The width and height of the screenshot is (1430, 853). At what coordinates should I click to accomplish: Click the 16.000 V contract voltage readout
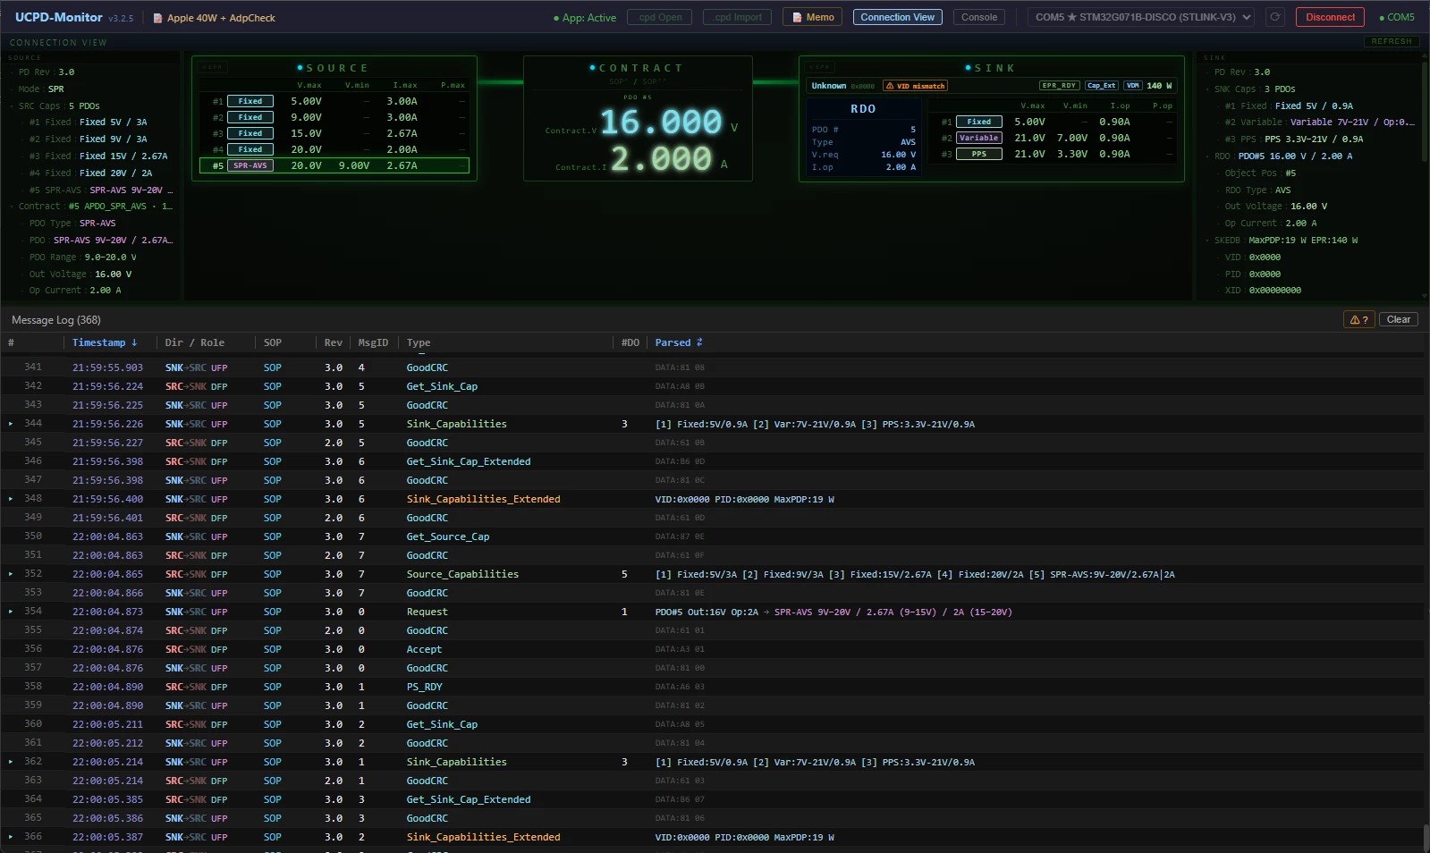coord(661,122)
